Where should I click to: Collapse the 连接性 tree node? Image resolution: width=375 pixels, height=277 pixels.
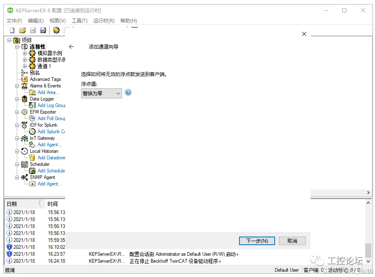[x=17, y=47]
